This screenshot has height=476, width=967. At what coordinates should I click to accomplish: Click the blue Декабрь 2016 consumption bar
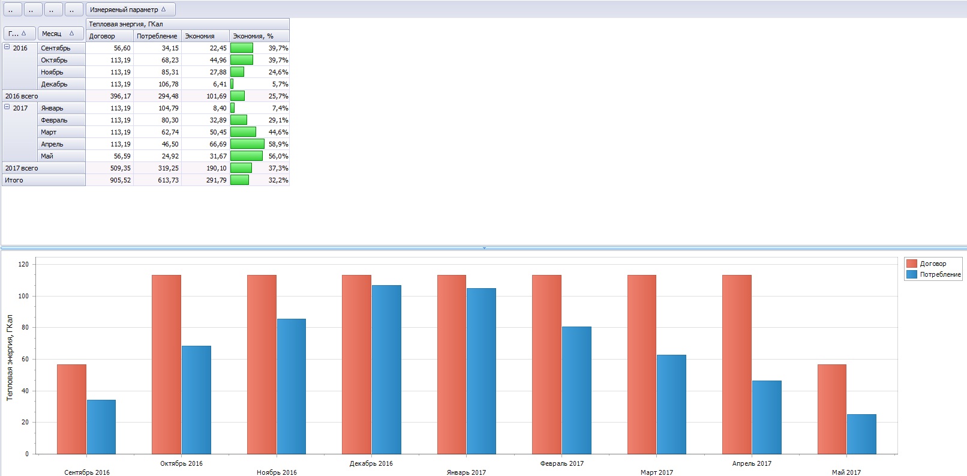(x=386, y=369)
